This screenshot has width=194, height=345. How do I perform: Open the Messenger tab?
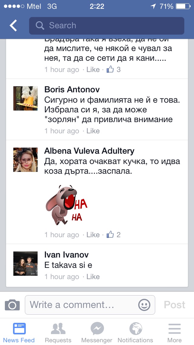[x=97, y=333]
